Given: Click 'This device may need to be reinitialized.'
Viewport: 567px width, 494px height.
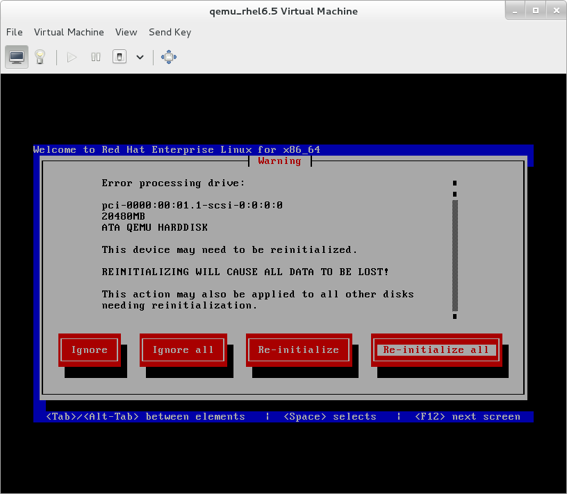Looking at the screenshot, I should tap(229, 250).
